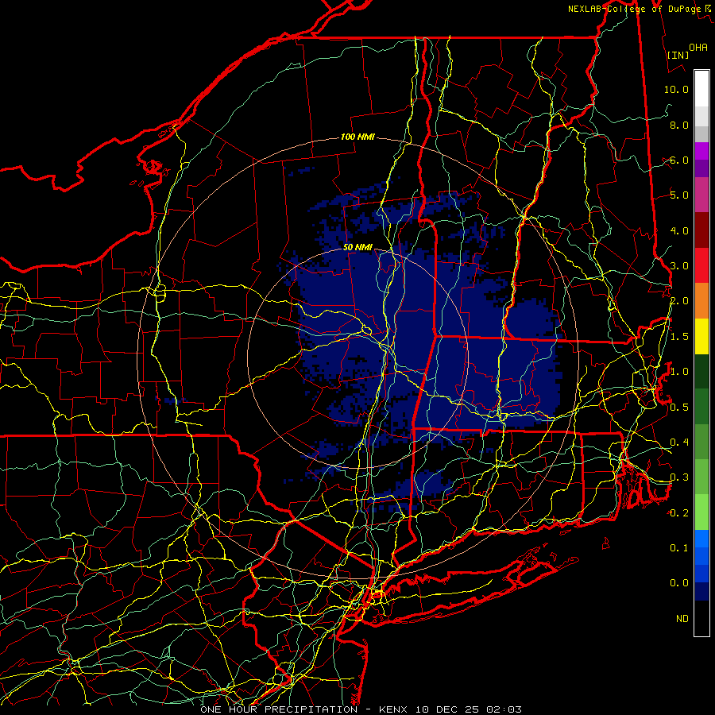The image size is (715, 715).
Task: Click the 6.0 legend value
Action: click(x=679, y=160)
